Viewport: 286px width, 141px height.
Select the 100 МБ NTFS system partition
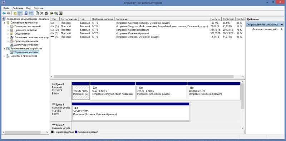coord(81,91)
